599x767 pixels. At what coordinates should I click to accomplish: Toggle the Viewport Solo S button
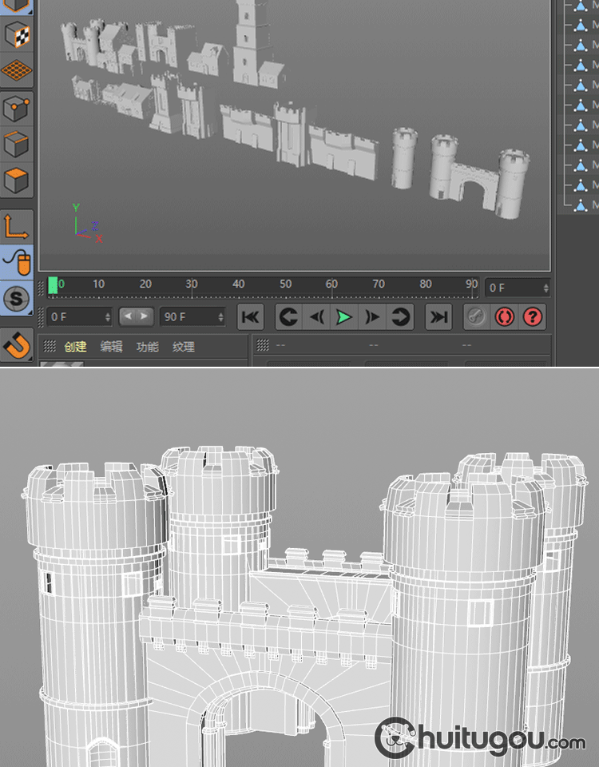17,300
